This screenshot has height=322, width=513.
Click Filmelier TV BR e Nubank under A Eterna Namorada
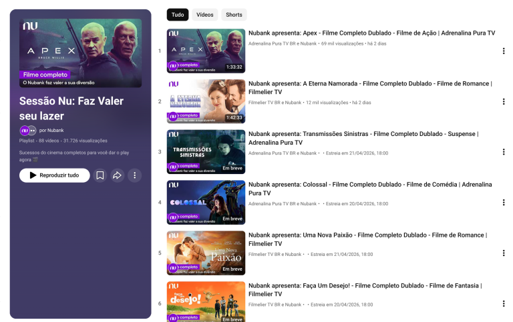pyautogui.click(x=275, y=103)
